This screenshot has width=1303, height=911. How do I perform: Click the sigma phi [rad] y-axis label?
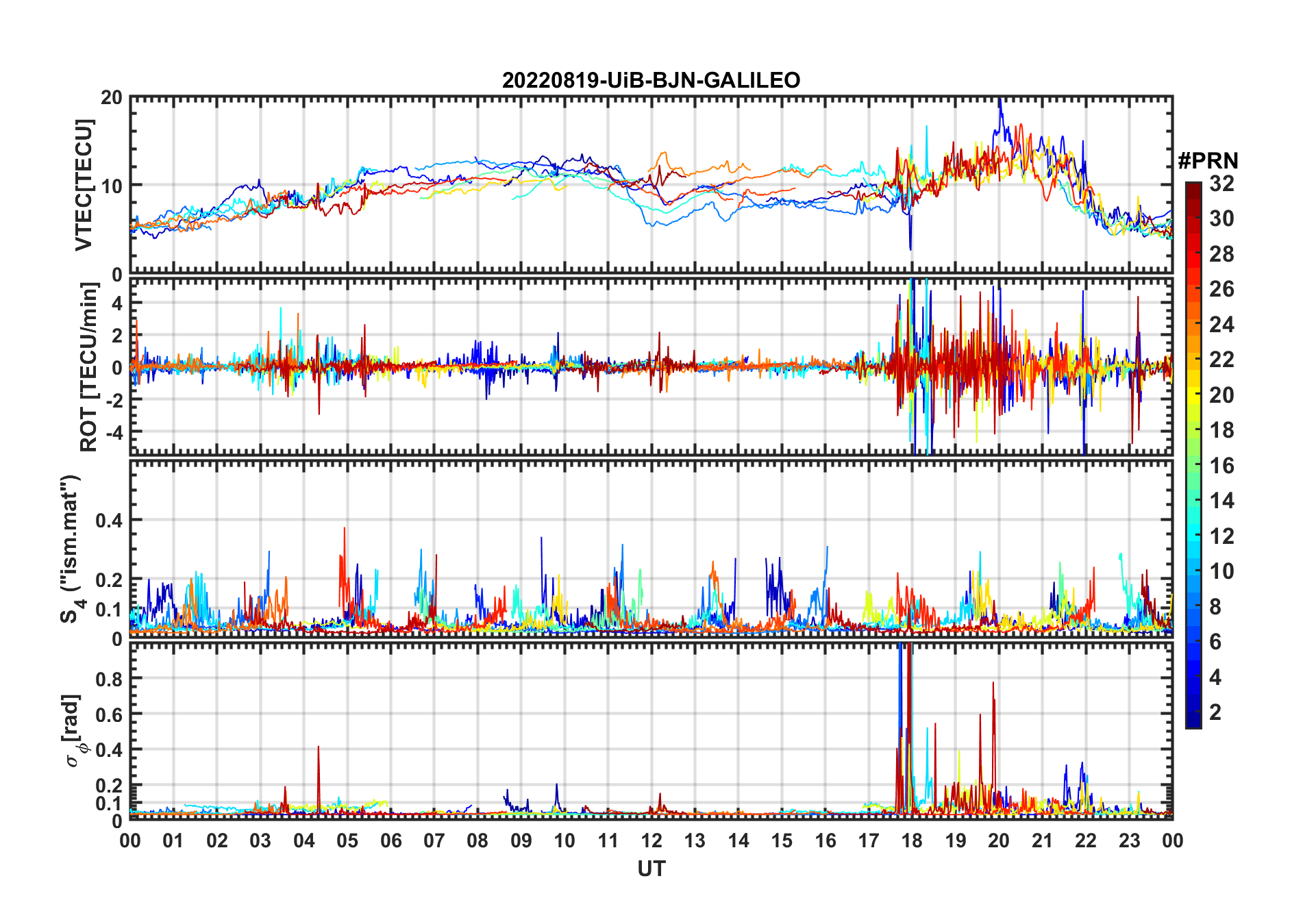[x=74, y=731]
